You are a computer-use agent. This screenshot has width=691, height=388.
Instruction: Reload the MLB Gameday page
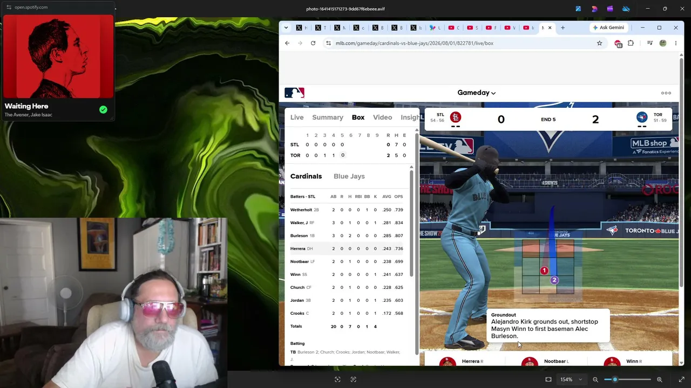(x=313, y=43)
